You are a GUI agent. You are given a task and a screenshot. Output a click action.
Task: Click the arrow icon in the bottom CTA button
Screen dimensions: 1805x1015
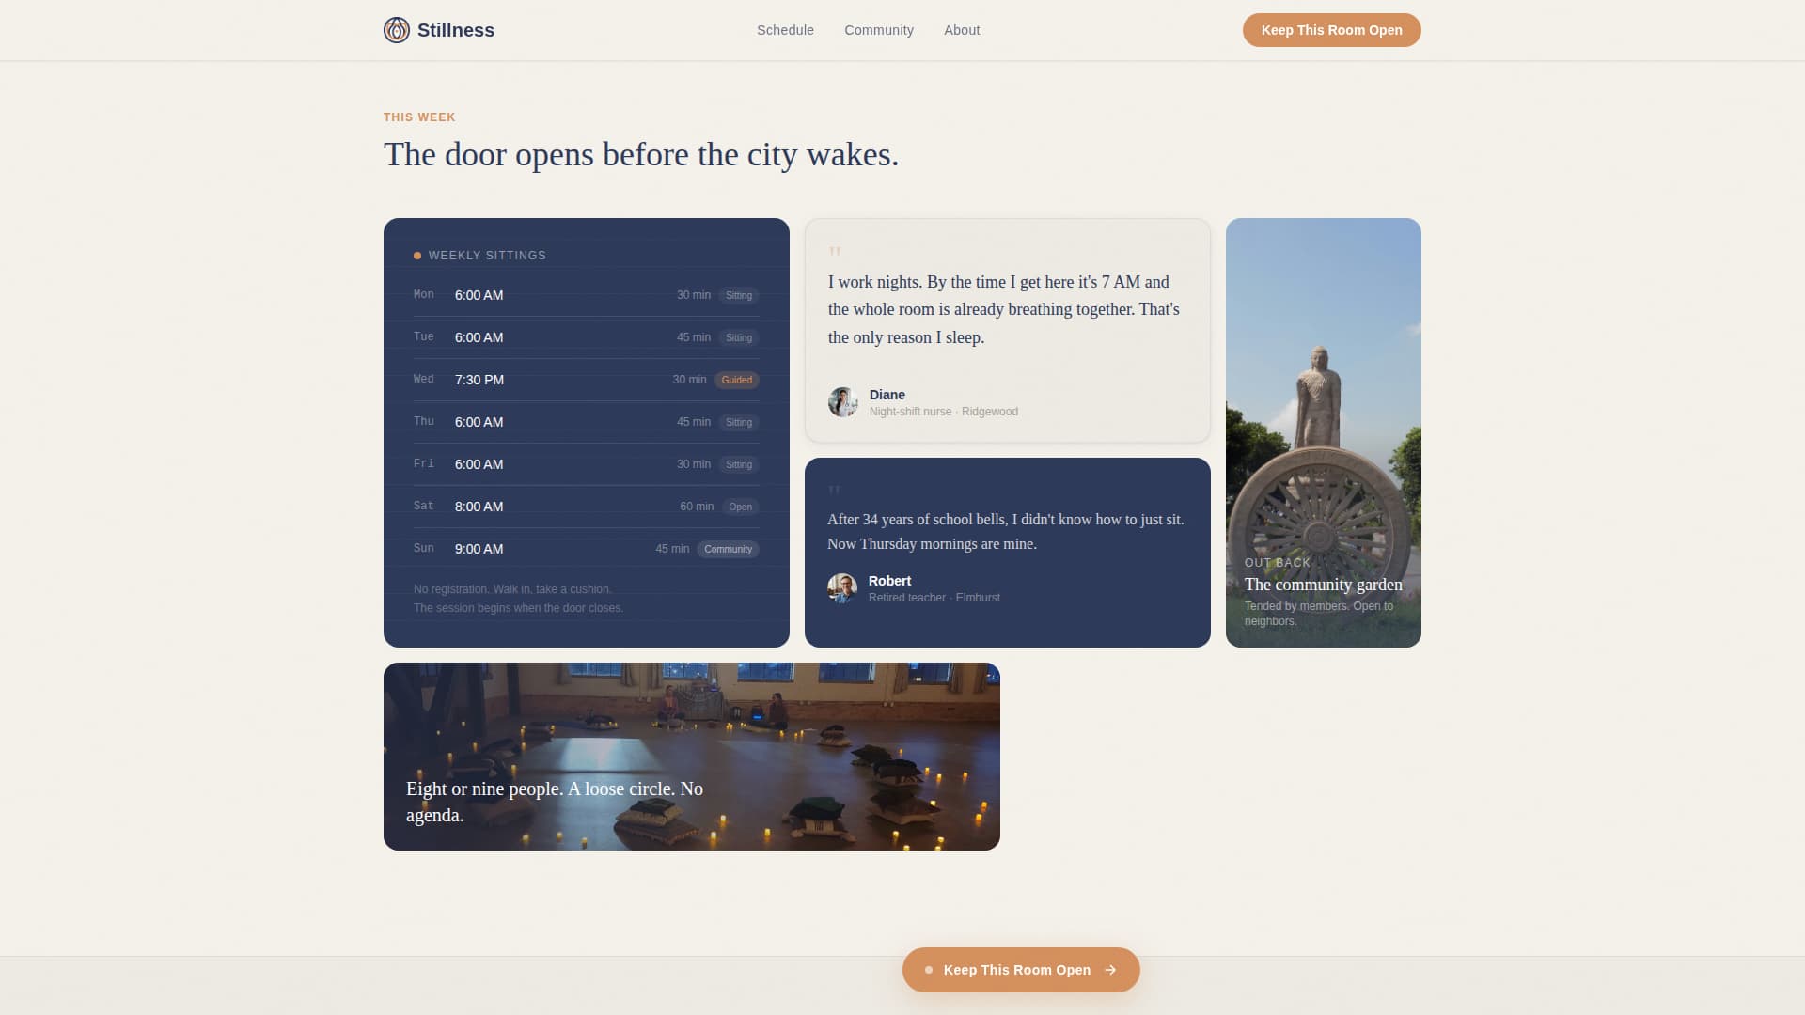pos(1110,969)
